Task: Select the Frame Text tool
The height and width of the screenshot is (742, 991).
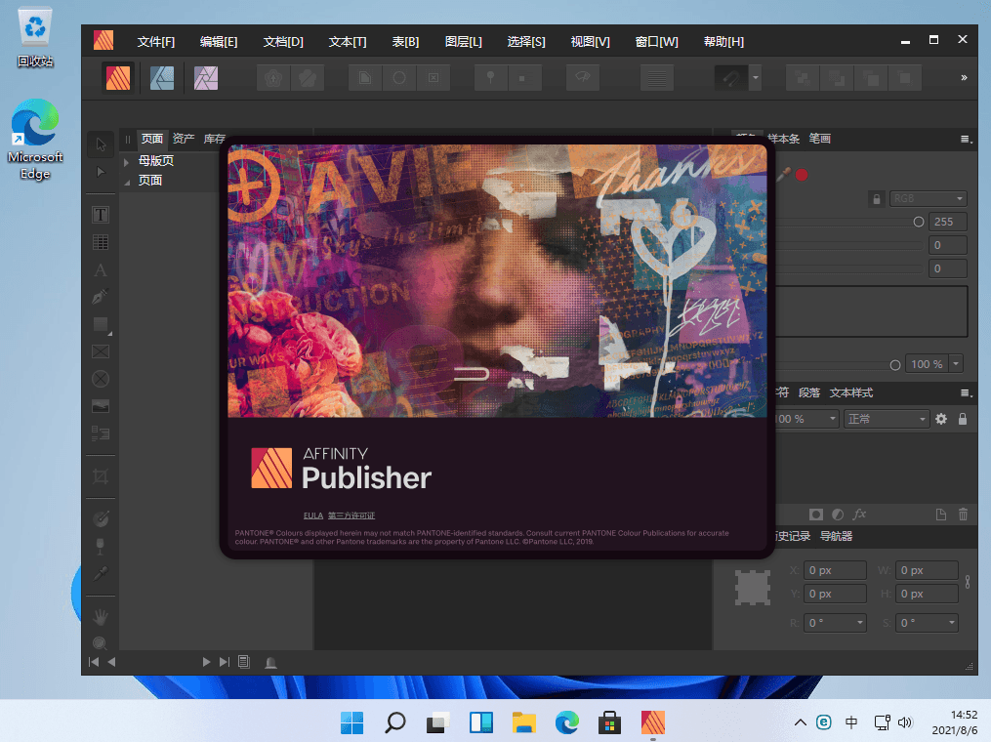Action: click(101, 215)
